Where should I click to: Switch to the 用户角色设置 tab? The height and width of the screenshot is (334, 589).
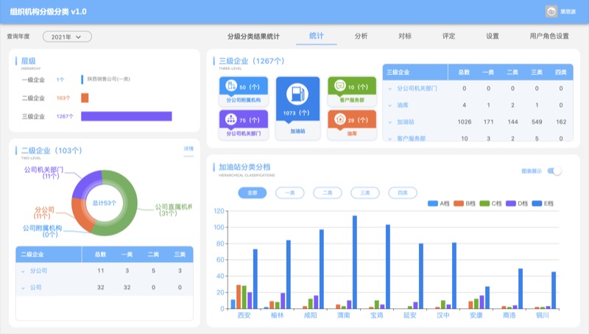pos(549,36)
